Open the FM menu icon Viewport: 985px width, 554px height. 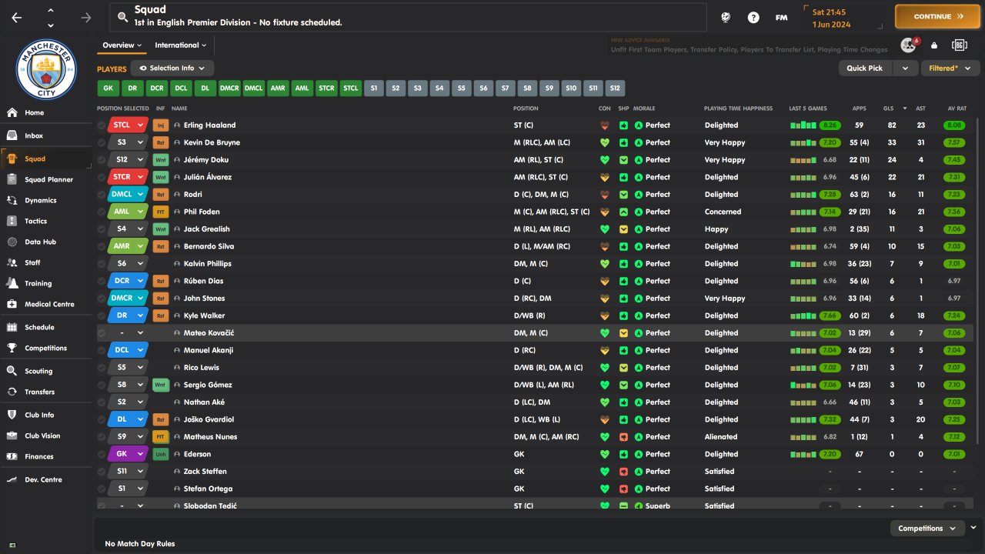781,17
